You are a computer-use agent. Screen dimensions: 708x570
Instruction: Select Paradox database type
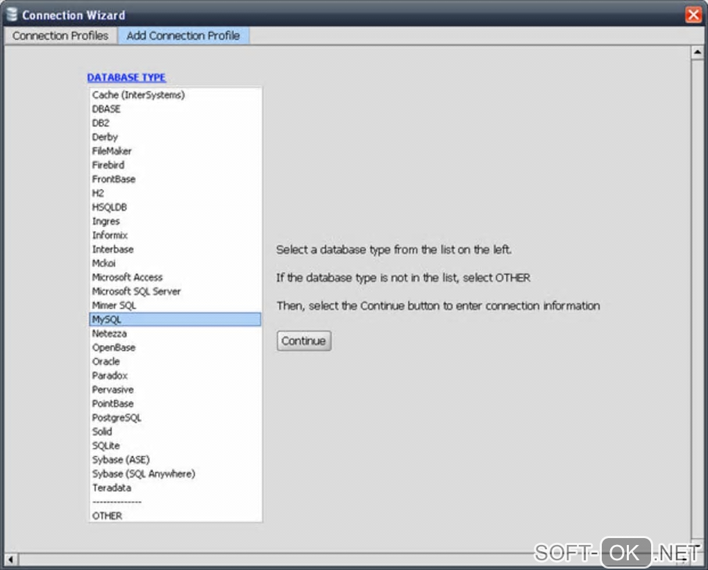point(175,376)
